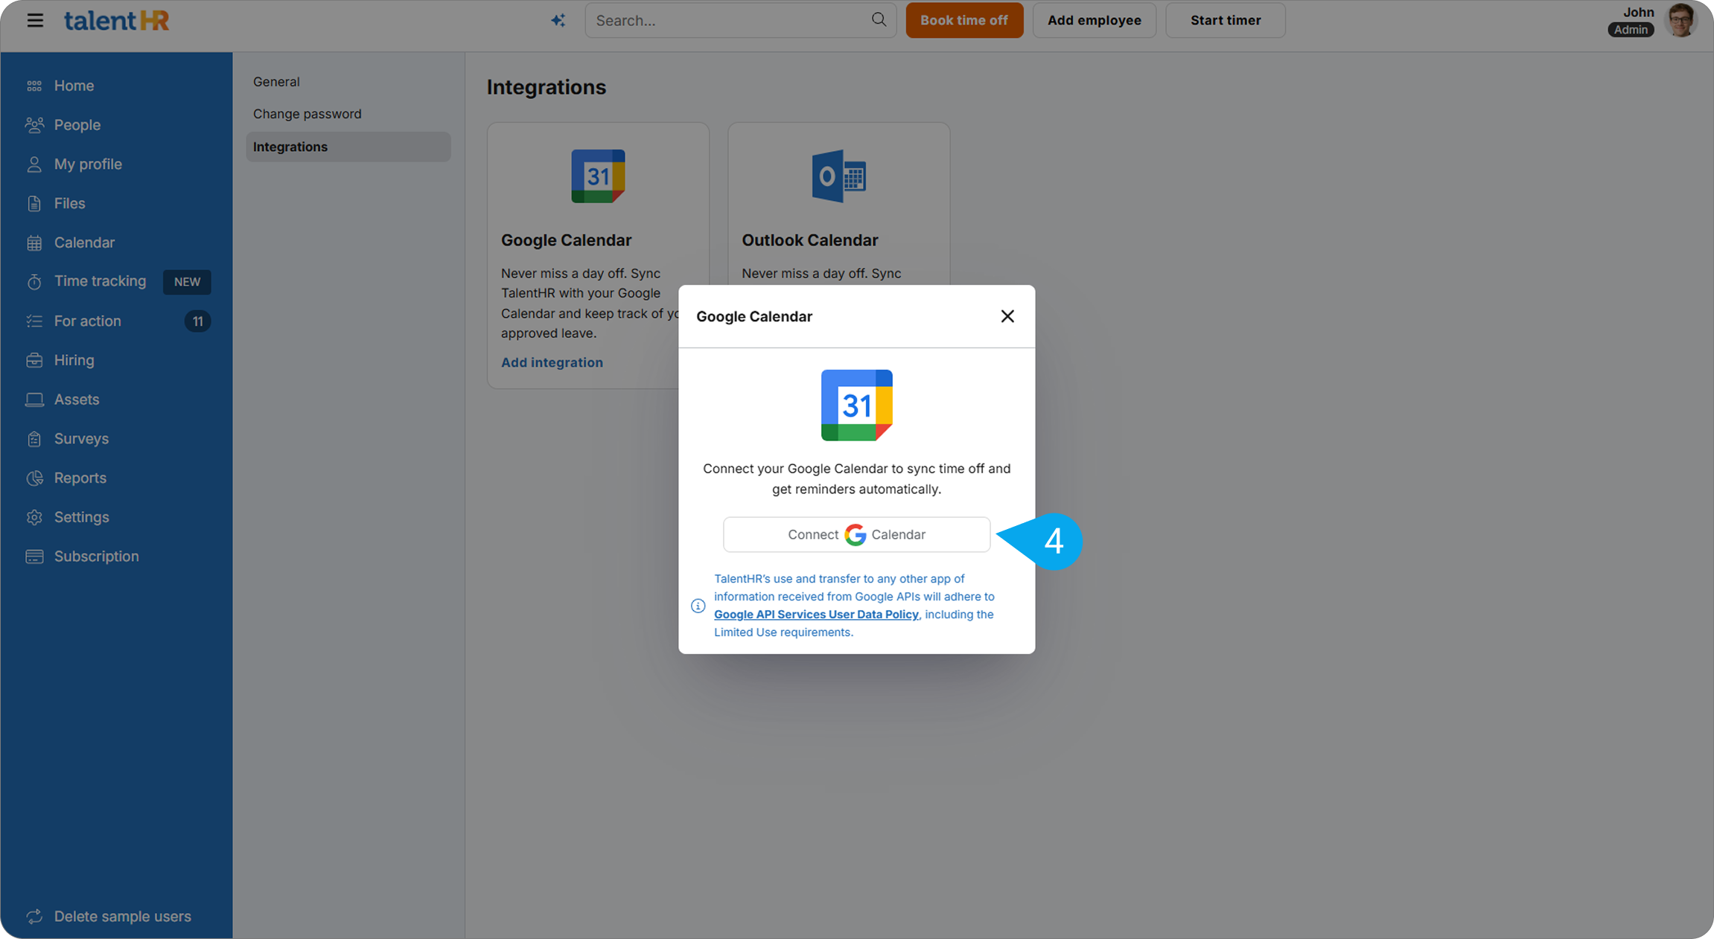Open the hamburger menu icon
This screenshot has height=939, width=1714.
tap(35, 20)
